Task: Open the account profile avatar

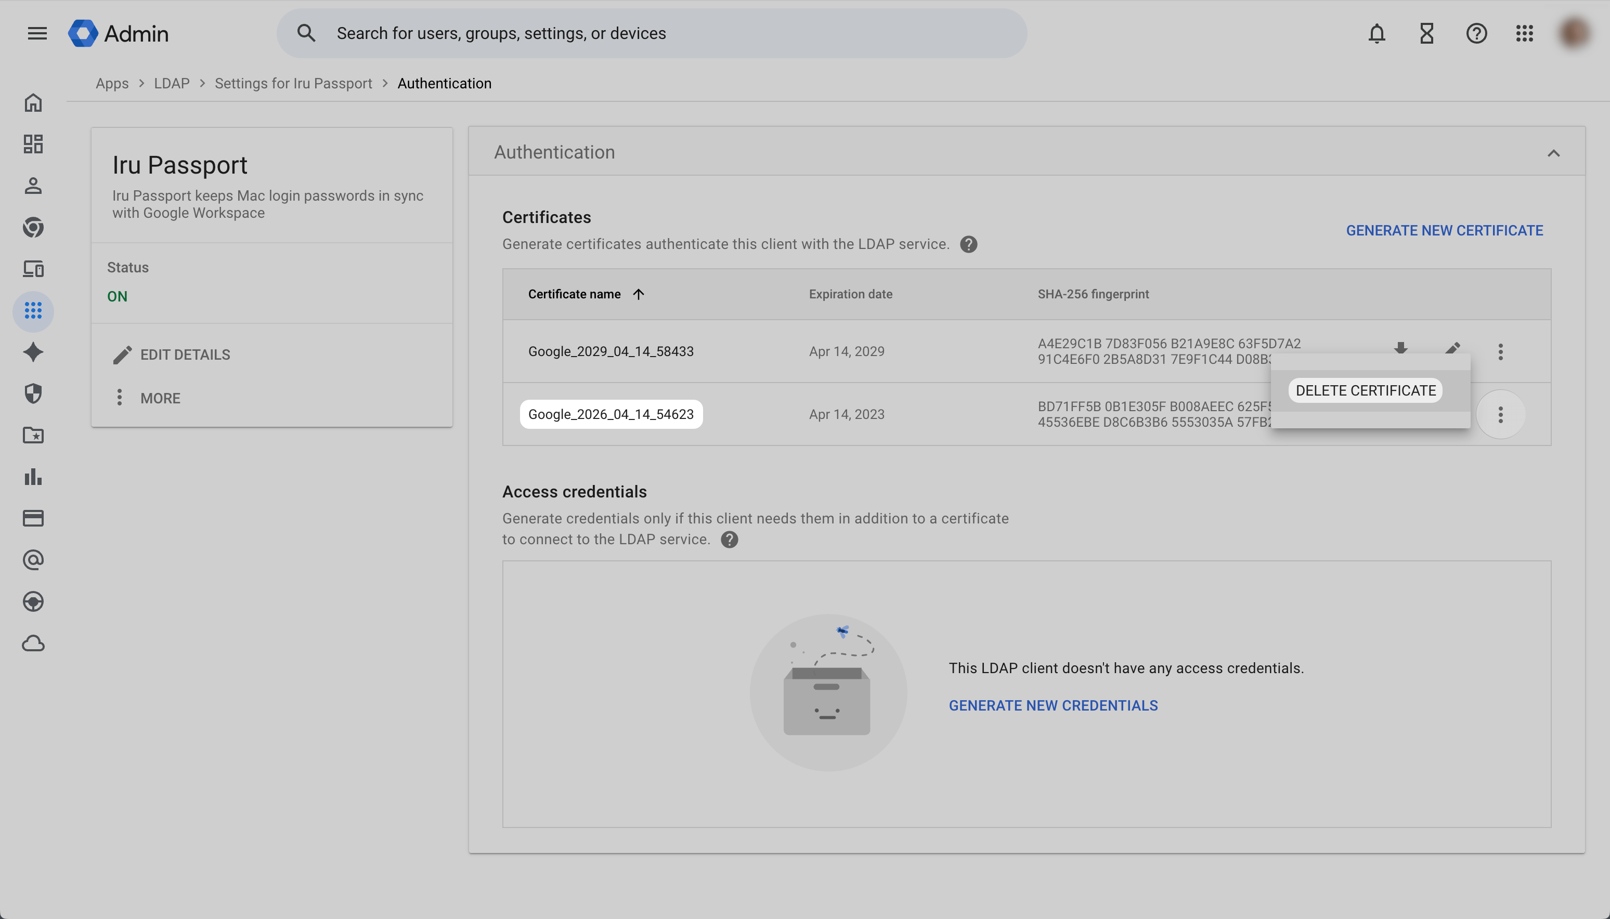Action: (1574, 33)
